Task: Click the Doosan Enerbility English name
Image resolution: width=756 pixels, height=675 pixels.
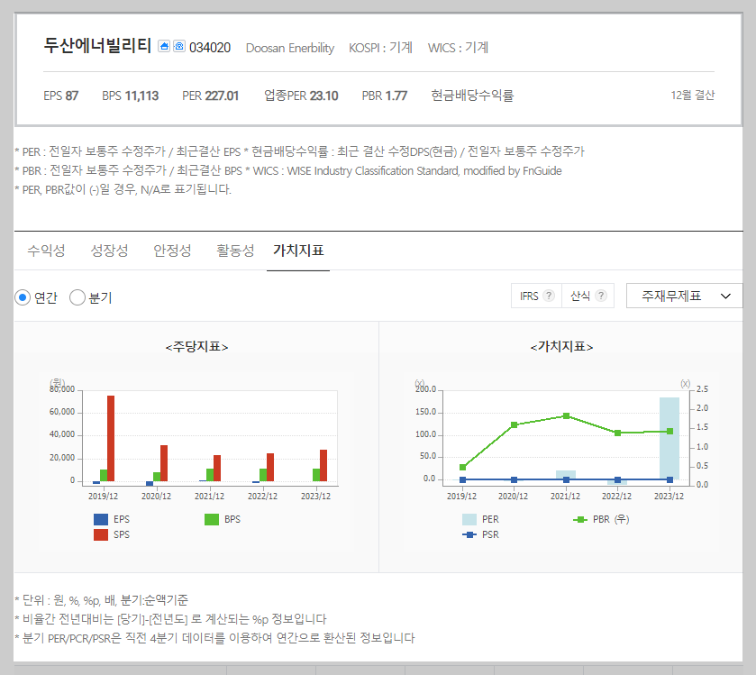Action: click(290, 49)
